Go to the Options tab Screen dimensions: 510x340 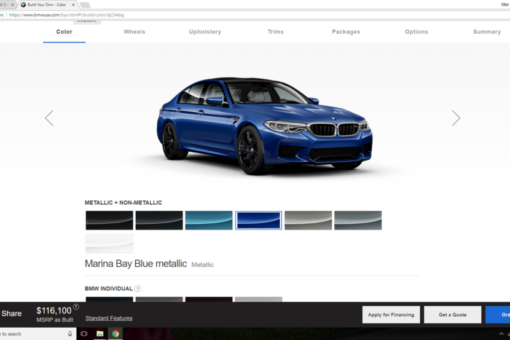coord(417,32)
